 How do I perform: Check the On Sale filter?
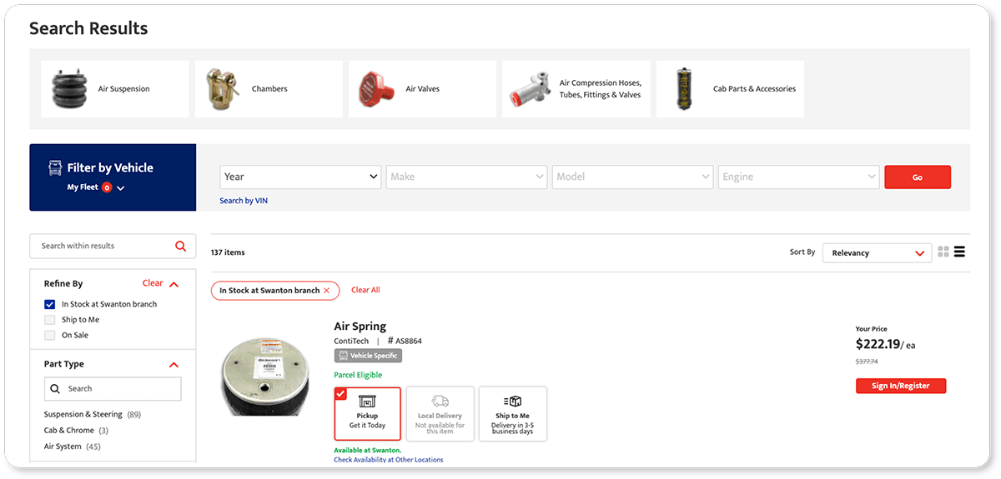[x=50, y=335]
